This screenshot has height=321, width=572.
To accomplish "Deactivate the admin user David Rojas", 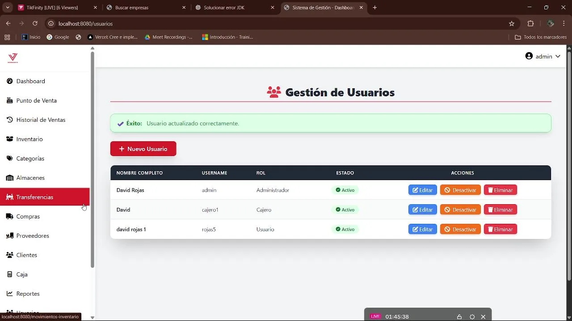I will point(460,190).
